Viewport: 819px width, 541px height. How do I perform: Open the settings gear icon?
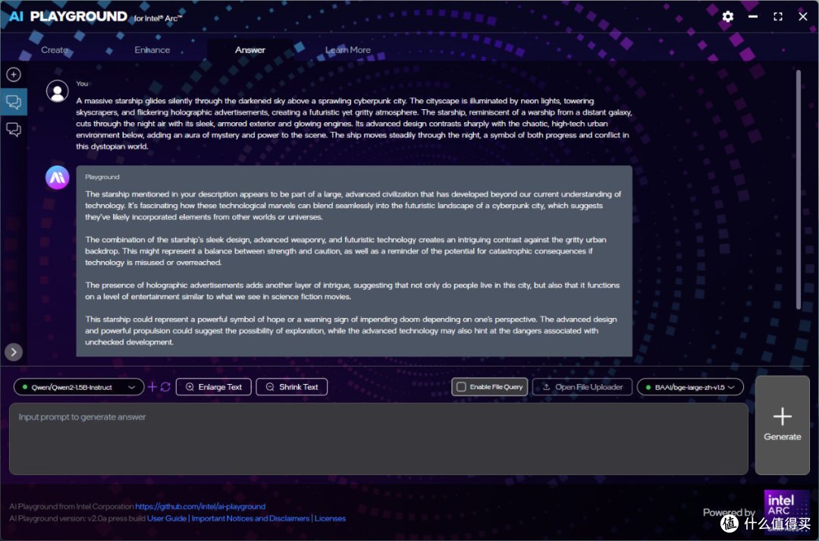[727, 17]
